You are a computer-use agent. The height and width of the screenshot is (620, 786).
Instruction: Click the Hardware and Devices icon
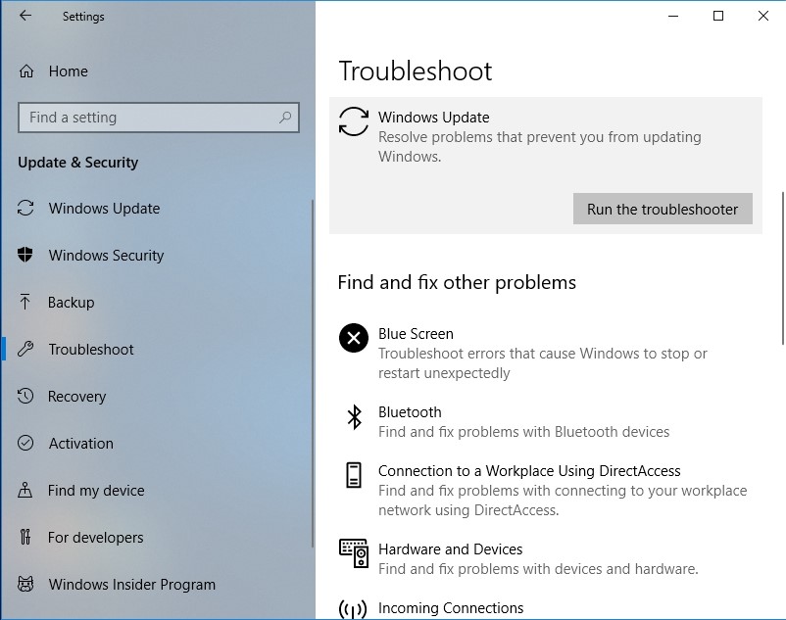point(353,553)
